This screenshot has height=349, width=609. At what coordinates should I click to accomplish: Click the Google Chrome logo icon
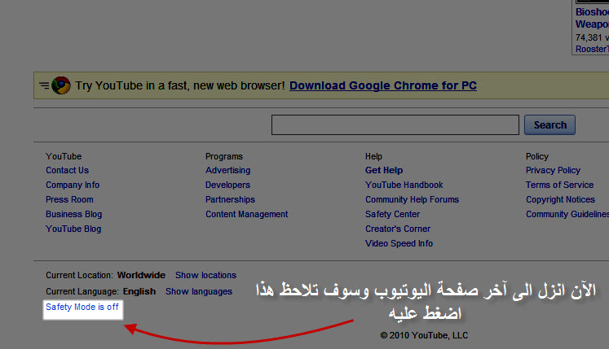61,85
